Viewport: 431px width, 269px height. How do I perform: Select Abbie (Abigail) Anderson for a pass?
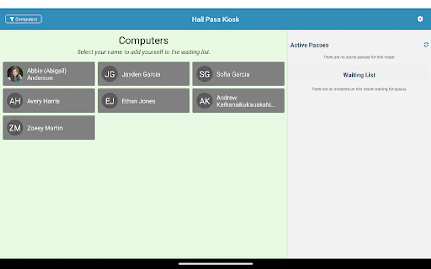(49, 74)
